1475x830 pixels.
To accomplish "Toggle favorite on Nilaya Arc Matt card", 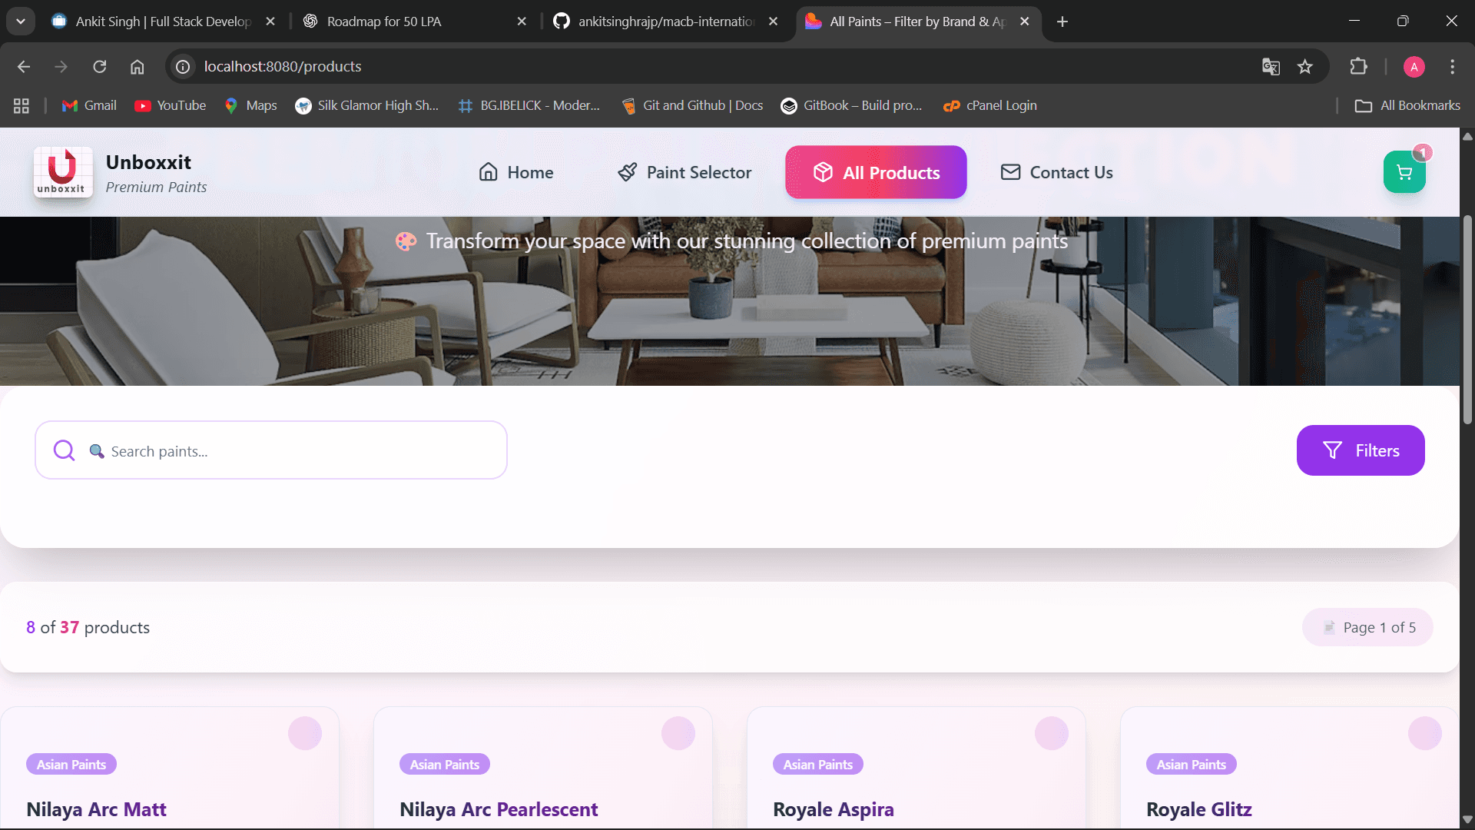I will click(305, 733).
